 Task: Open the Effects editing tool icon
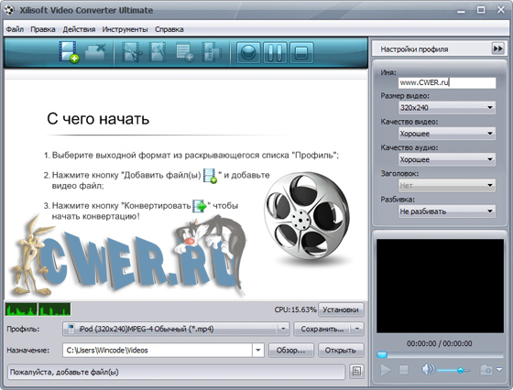(158, 52)
